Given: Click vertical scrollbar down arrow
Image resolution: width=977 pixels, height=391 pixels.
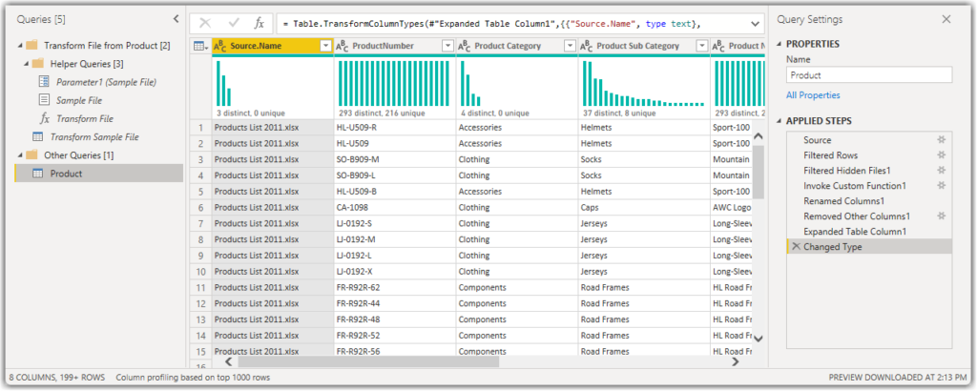Looking at the screenshot, I should pos(759,339).
